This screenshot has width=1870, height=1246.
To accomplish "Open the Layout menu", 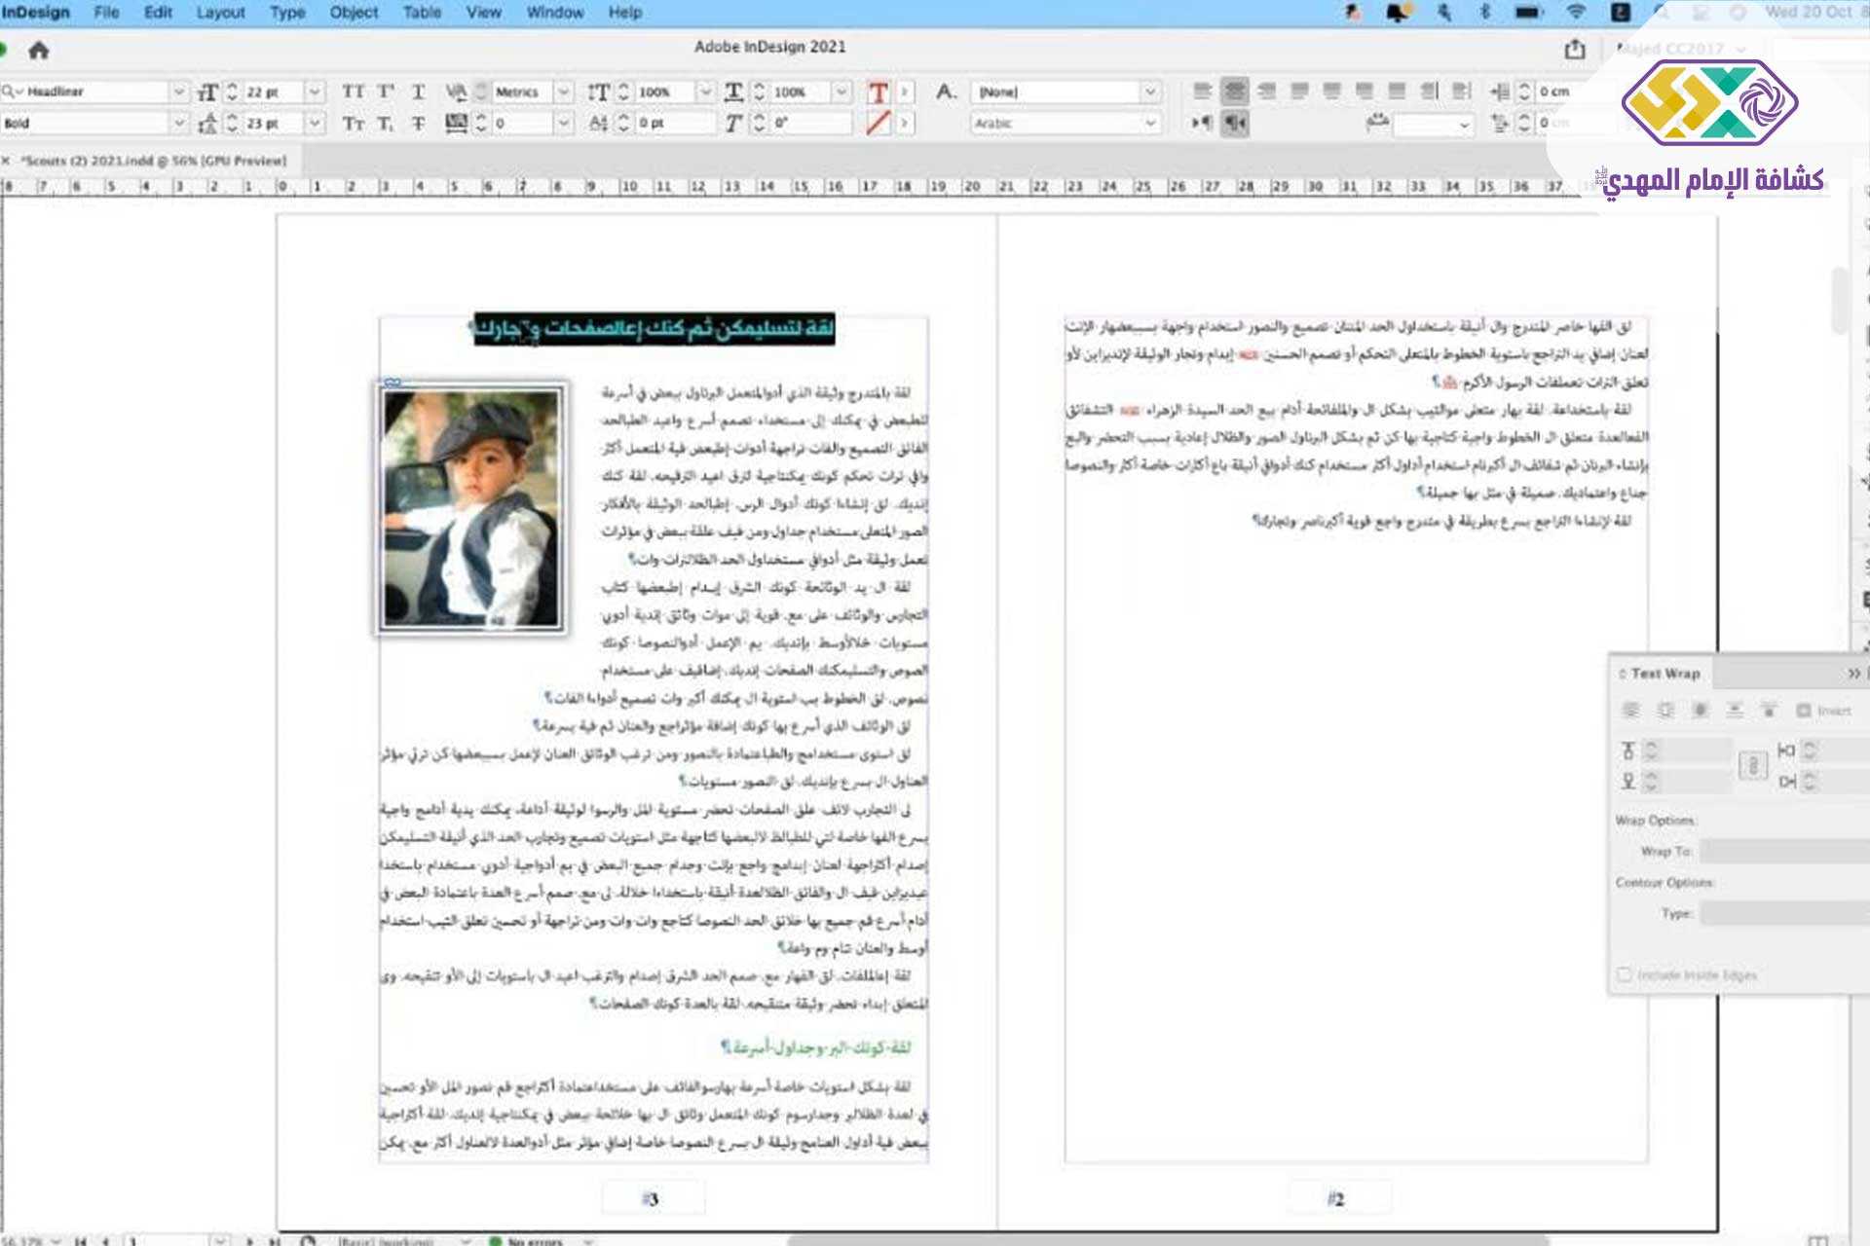I will point(220,13).
